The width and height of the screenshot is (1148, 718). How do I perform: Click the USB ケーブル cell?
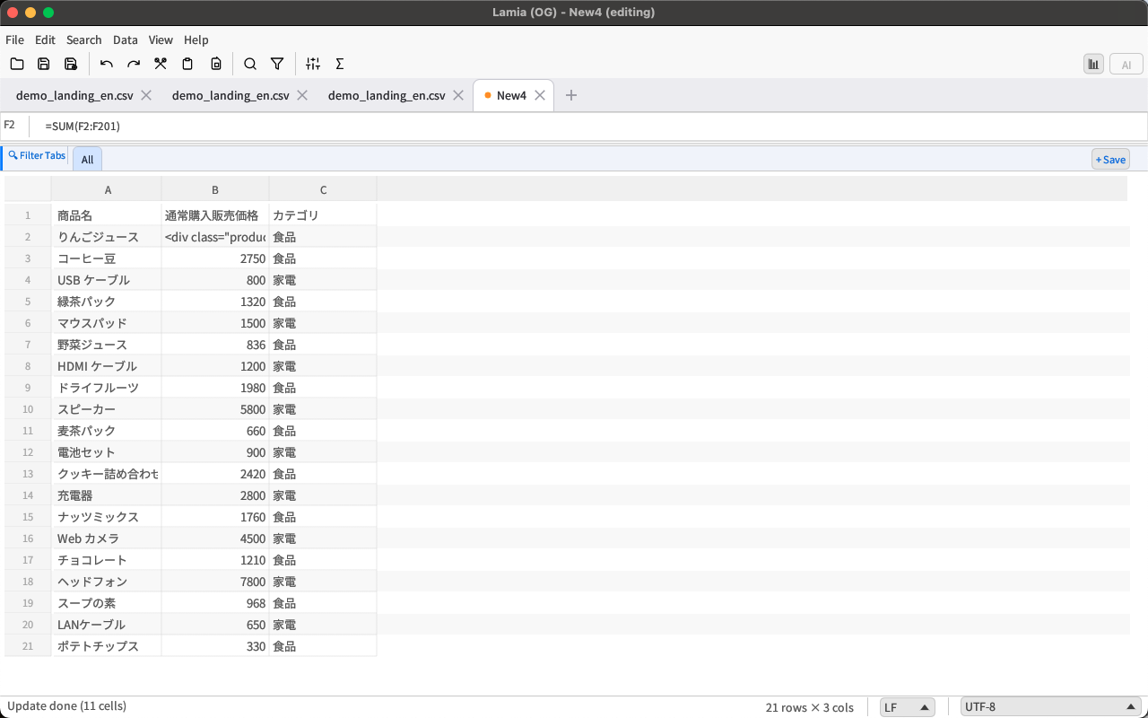point(108,280)
